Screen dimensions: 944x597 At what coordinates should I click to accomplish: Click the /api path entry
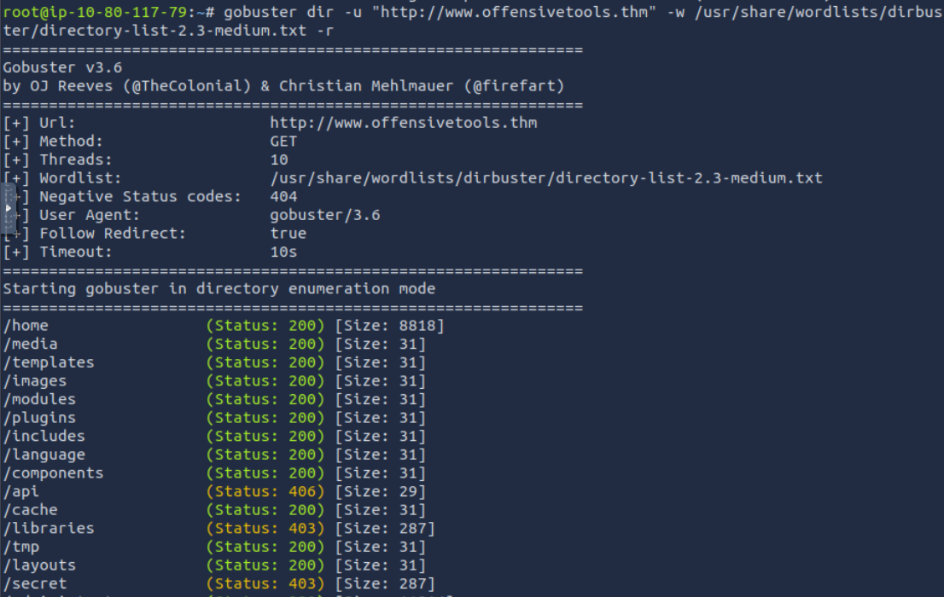[21, 491]
